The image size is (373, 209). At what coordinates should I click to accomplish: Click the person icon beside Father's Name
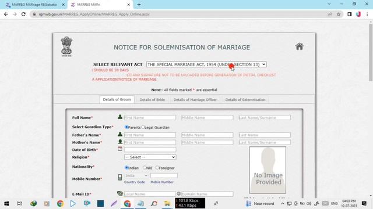(120, 134)
